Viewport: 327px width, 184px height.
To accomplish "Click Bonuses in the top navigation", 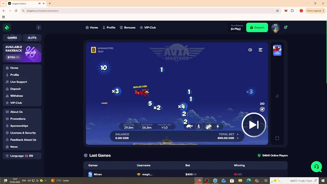I will 127,27.
